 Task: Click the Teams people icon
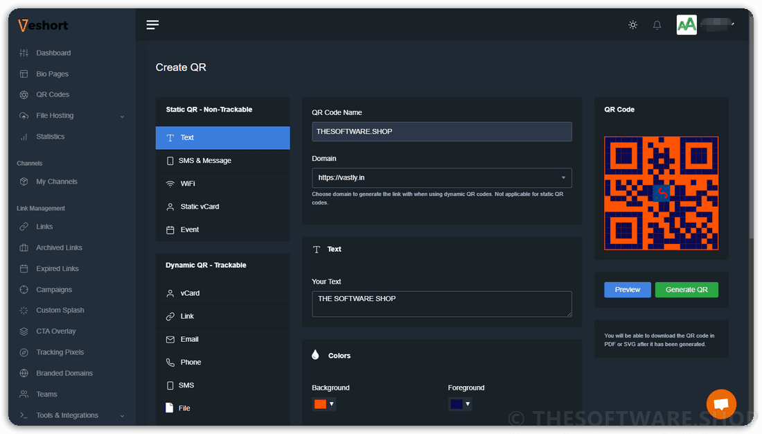click(24, 394)
